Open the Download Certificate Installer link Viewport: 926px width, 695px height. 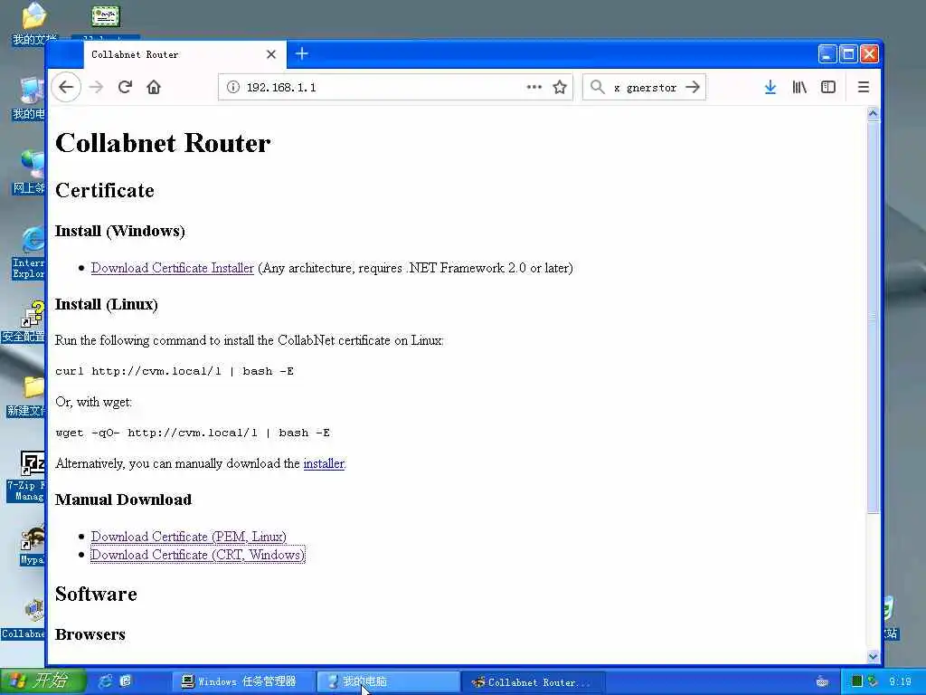click(173, 268)
